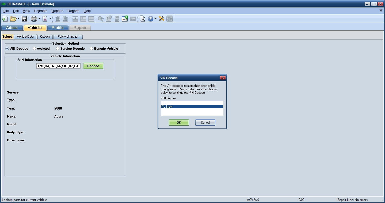Viewport: 385px width, 203px height.
Task: Click the green Decode button
Action: 93,66
